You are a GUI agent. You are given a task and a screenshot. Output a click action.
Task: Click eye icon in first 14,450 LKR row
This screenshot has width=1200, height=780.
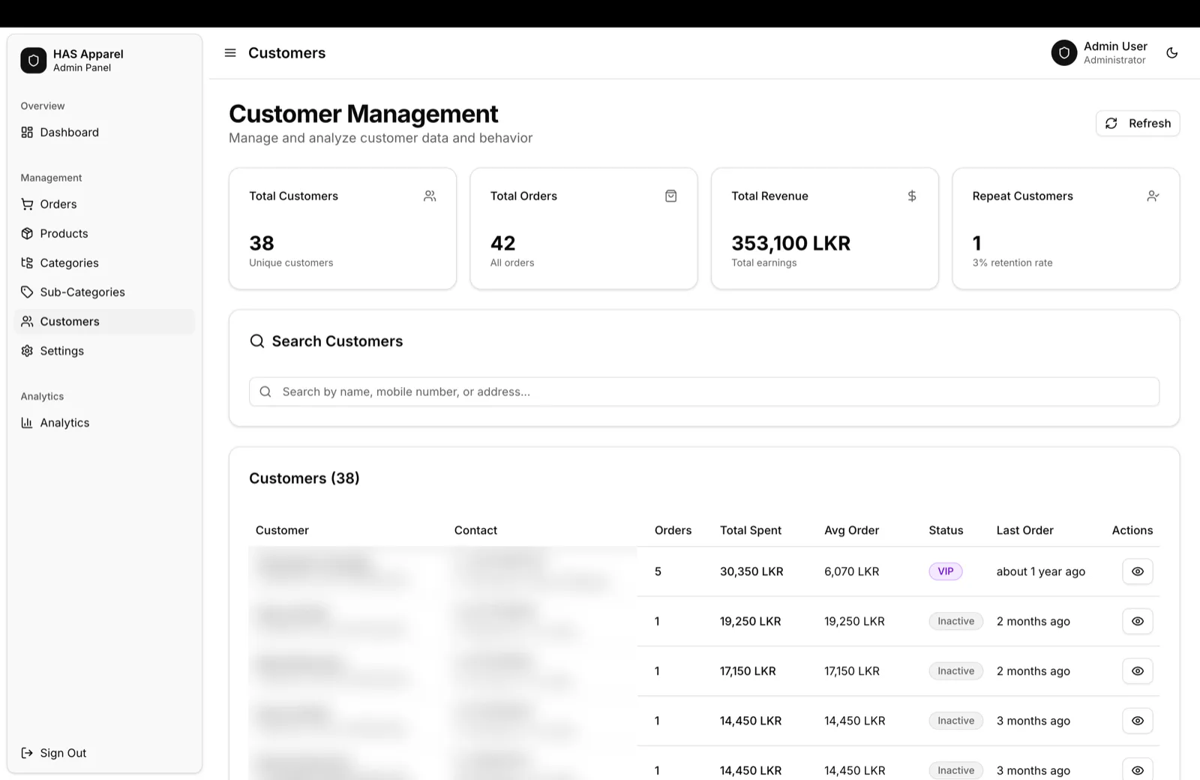(x=1138, y=721)
